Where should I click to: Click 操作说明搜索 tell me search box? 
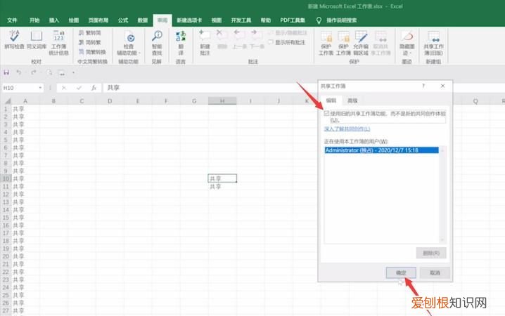click(341, 20)
